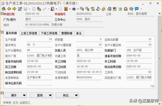Viewport: 162px width, 106px height.
Task: Click the 单据日期 field showing 2020-01-15
Action: click(x=38, y=14)
